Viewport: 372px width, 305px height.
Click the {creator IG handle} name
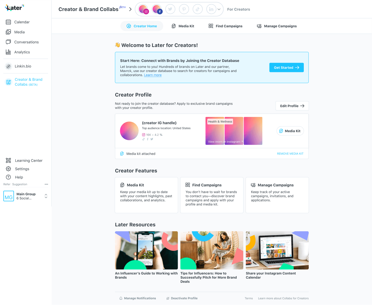pos(159,123)
